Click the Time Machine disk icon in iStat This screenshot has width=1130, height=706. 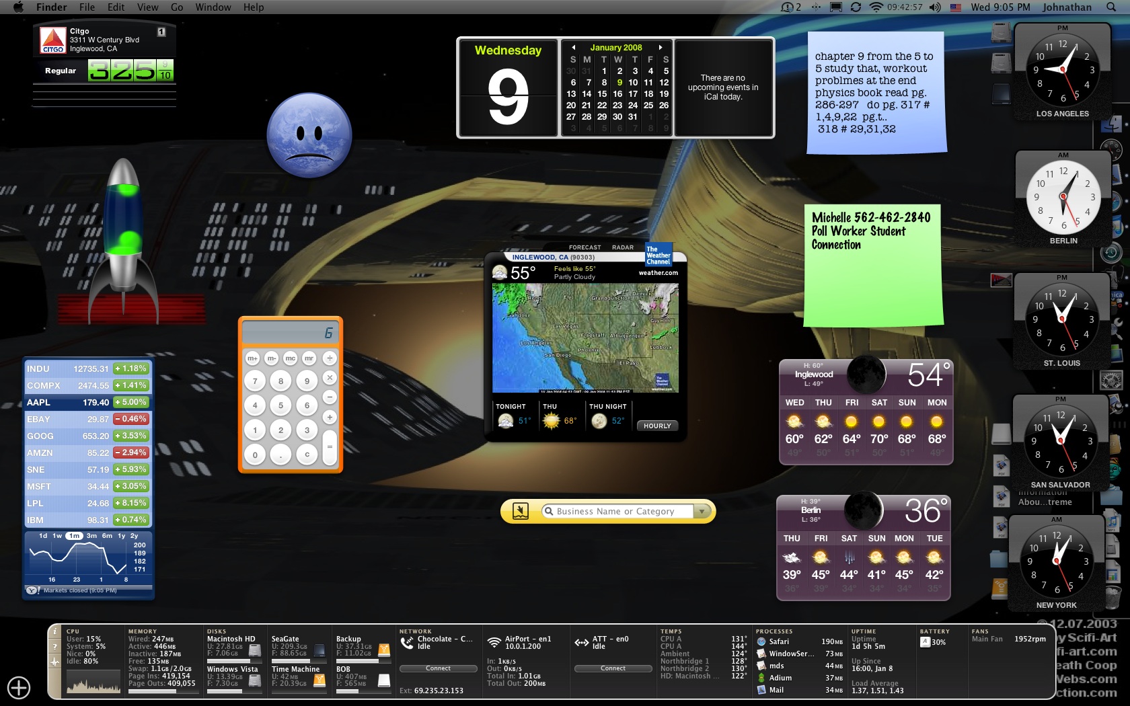tap(319, 680)
